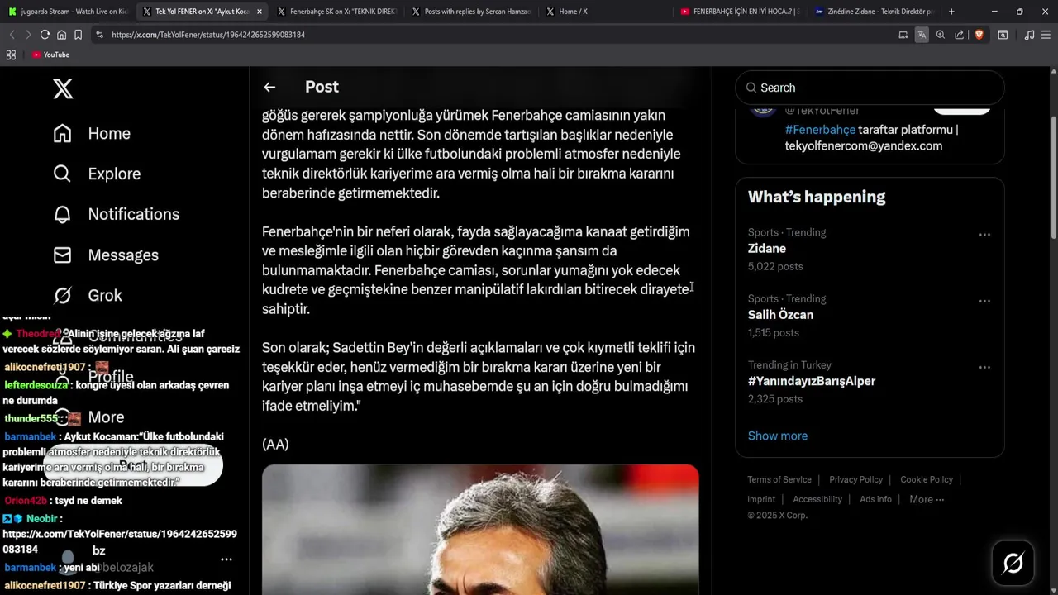Open the YouTube bookmark
This screenshot has width=1058, height=595.
[50, 55]
